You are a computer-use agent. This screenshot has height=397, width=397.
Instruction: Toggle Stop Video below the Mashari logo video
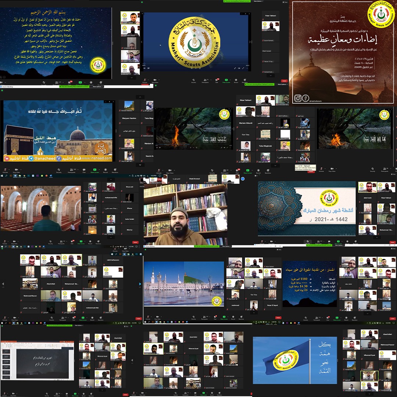(155, 79)
